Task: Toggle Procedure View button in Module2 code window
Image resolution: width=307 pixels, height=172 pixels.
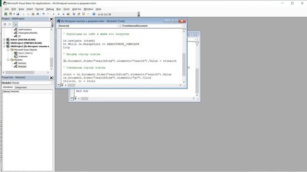Action: click(x=59, y=85)
